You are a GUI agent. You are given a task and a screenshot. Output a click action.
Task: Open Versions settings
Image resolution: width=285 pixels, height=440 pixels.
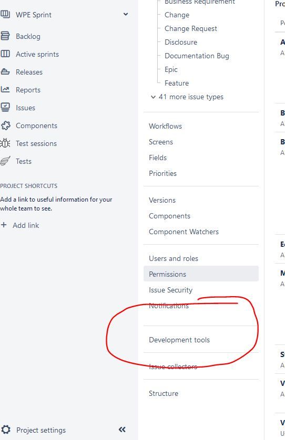pos(162,201)
